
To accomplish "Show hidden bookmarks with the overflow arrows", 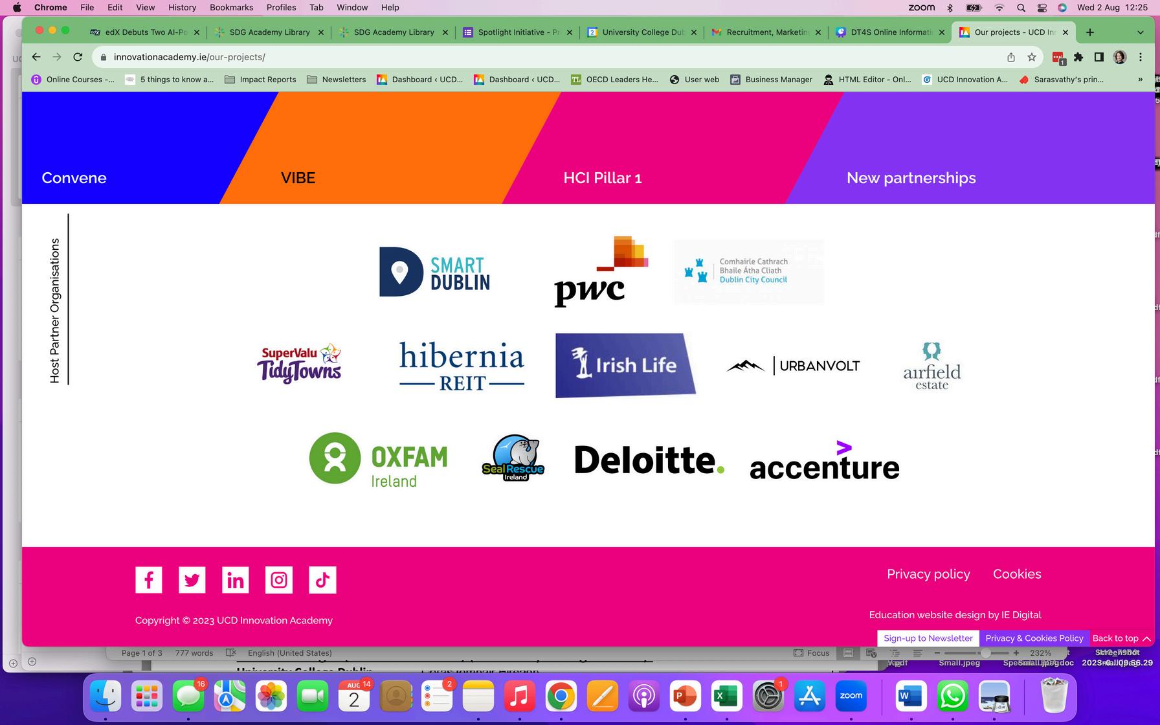I will click(x=1140, y=80).
